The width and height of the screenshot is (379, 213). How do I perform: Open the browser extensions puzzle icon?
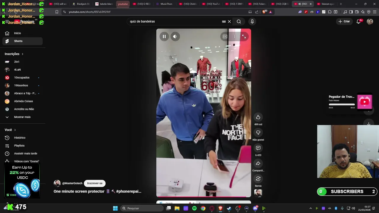coord(330,12)
